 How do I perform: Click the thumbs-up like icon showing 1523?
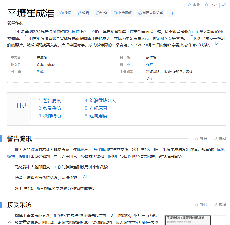pyautogui.click(x=206, y=5)
